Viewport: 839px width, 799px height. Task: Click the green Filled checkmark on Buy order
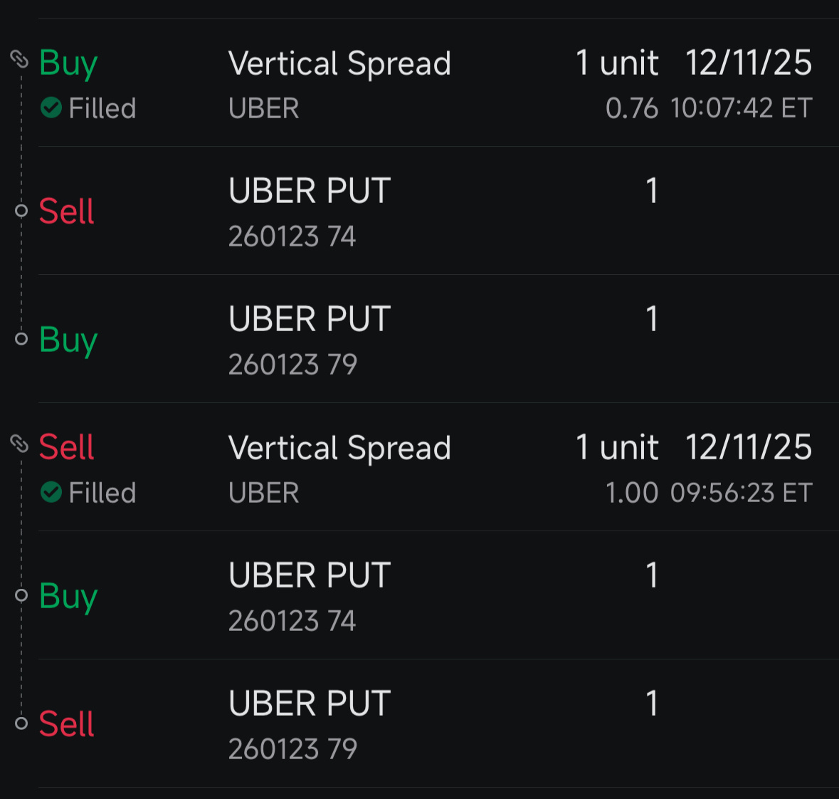click(51, 108)
